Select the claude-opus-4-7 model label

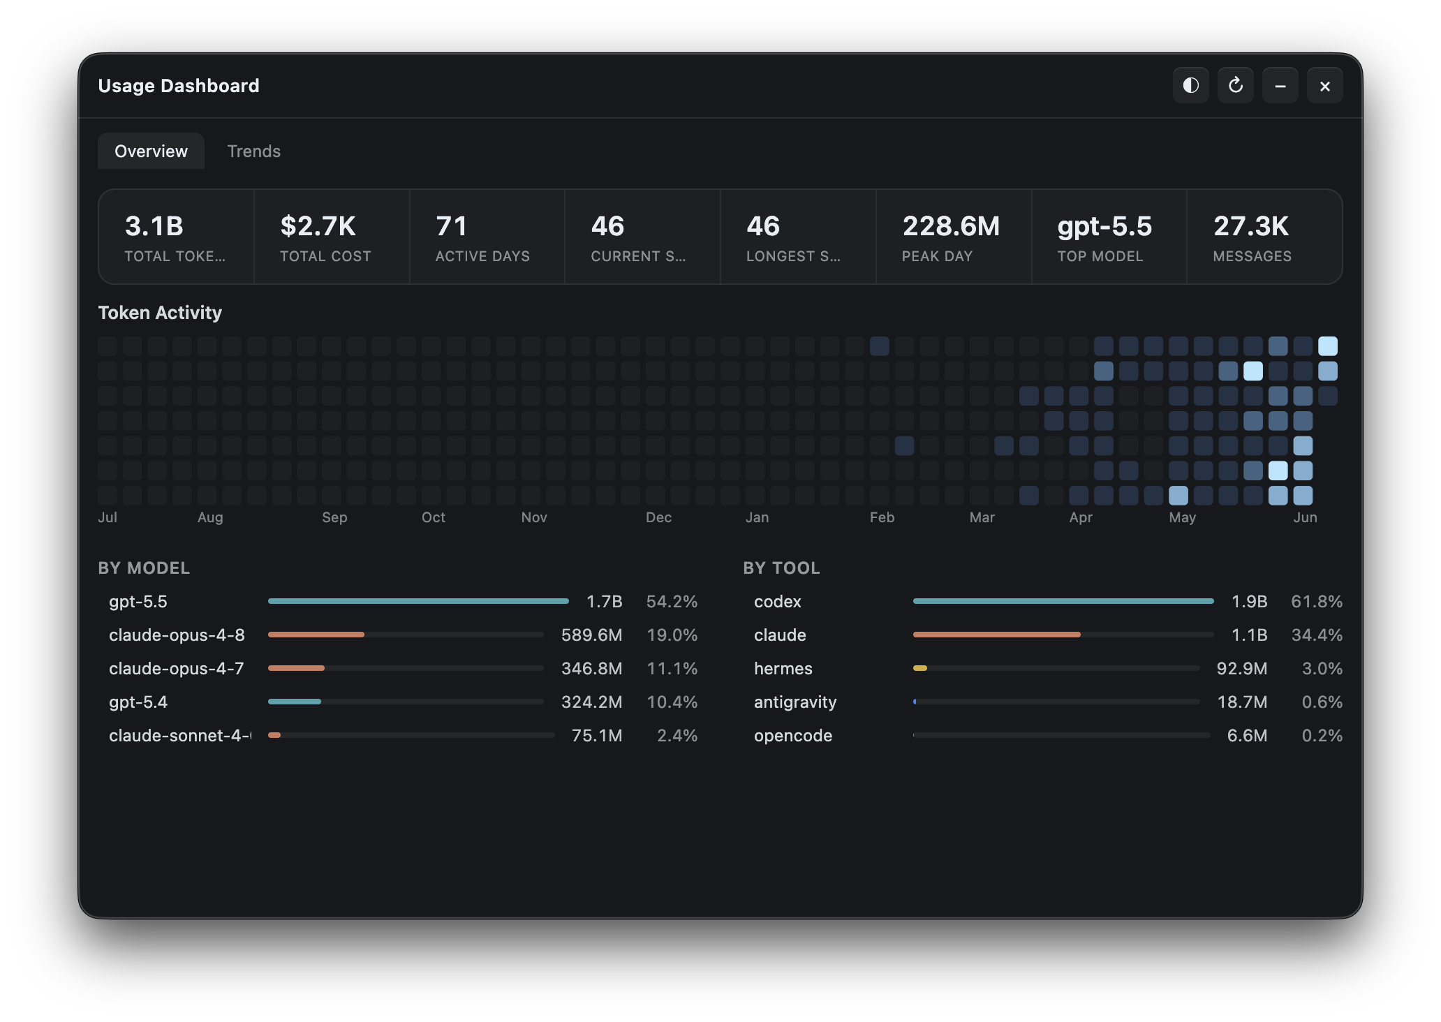pyautogui.click(x=177, y=668)
